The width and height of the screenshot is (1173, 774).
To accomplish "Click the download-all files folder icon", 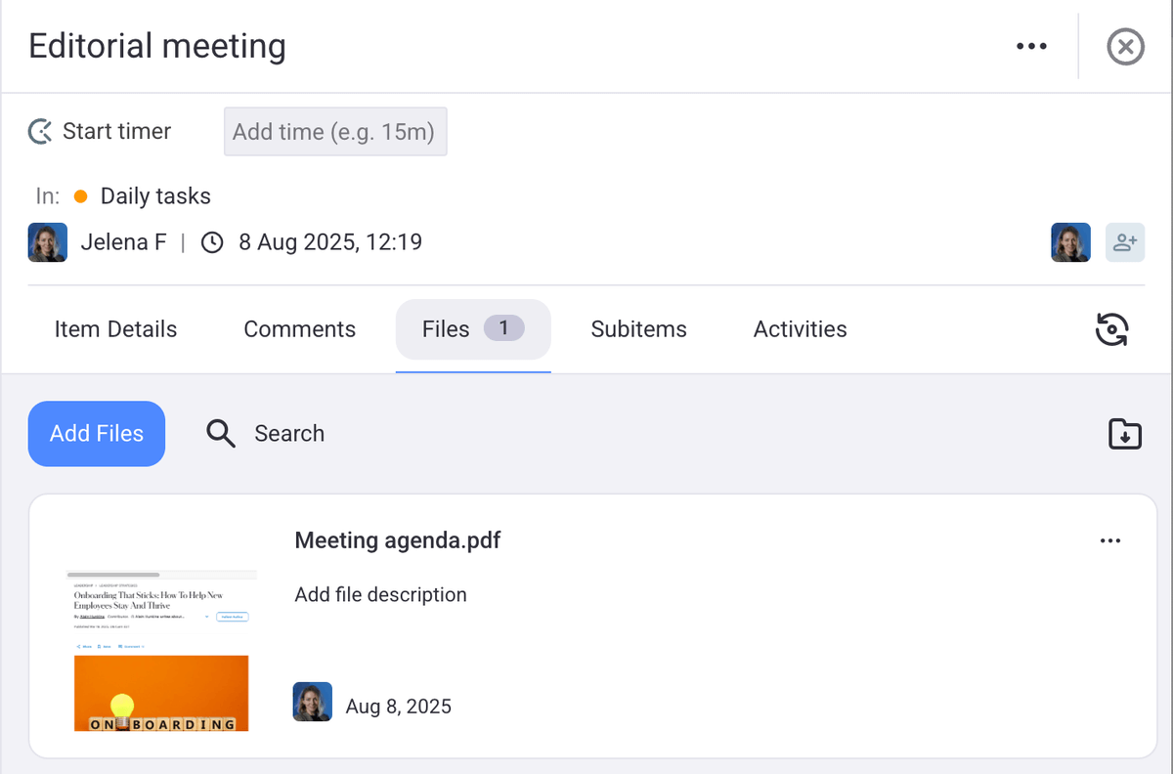I will click(1124, 433).
